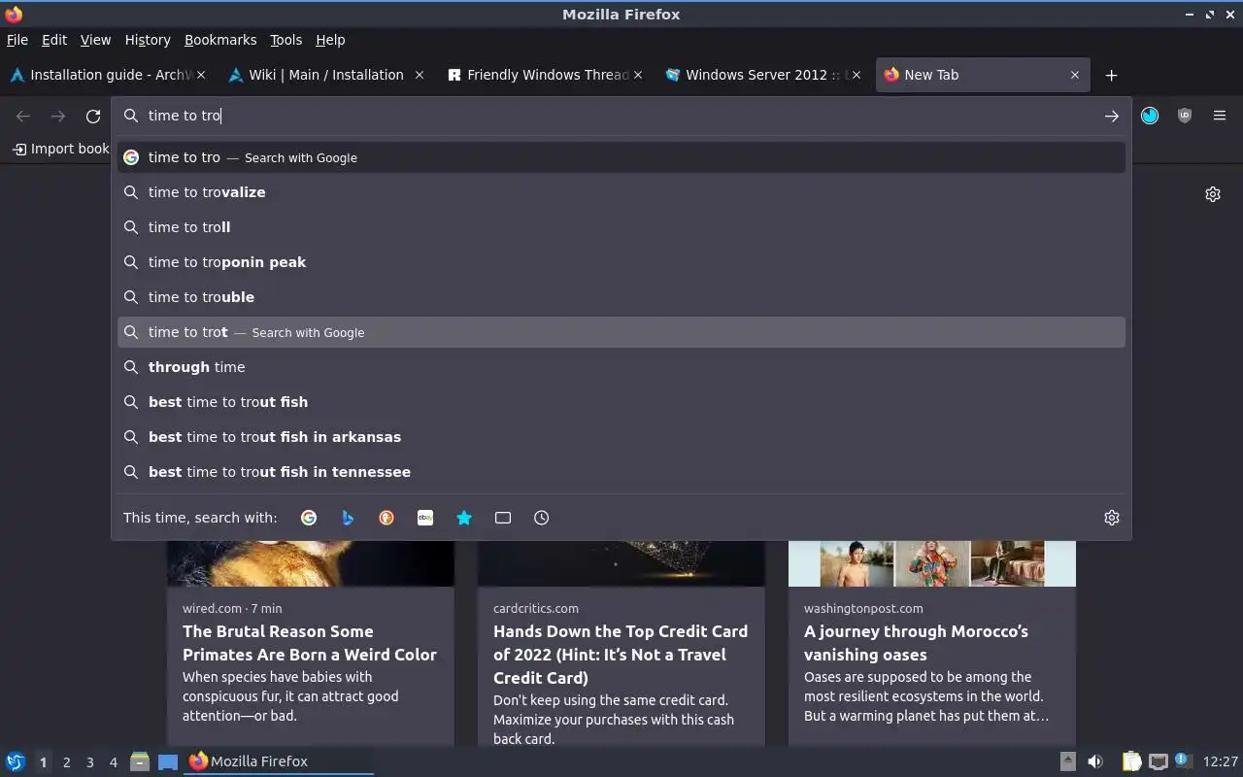Viewport: 1243px width, 777px height.
Task: Open new tab with plus button
Action: click(1111, 75)
